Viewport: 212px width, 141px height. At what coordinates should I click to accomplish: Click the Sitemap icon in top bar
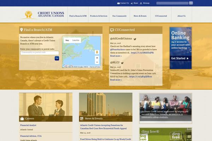click(x=141, y=3)
